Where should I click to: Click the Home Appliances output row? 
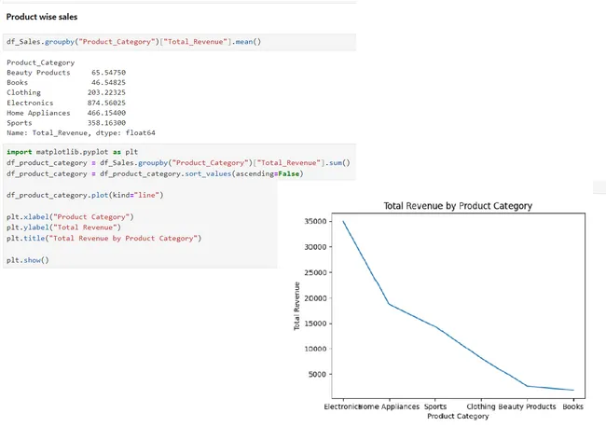65,113
